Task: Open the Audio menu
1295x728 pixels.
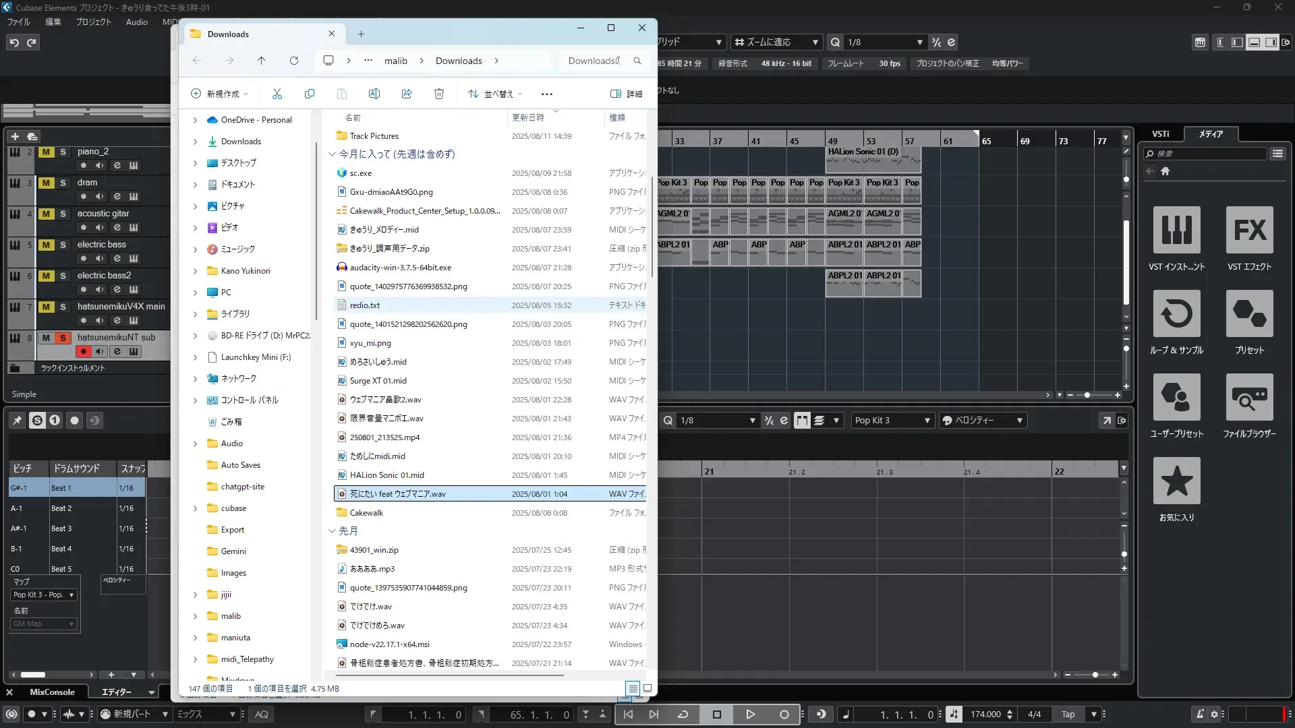Action: tap(136, 22)
